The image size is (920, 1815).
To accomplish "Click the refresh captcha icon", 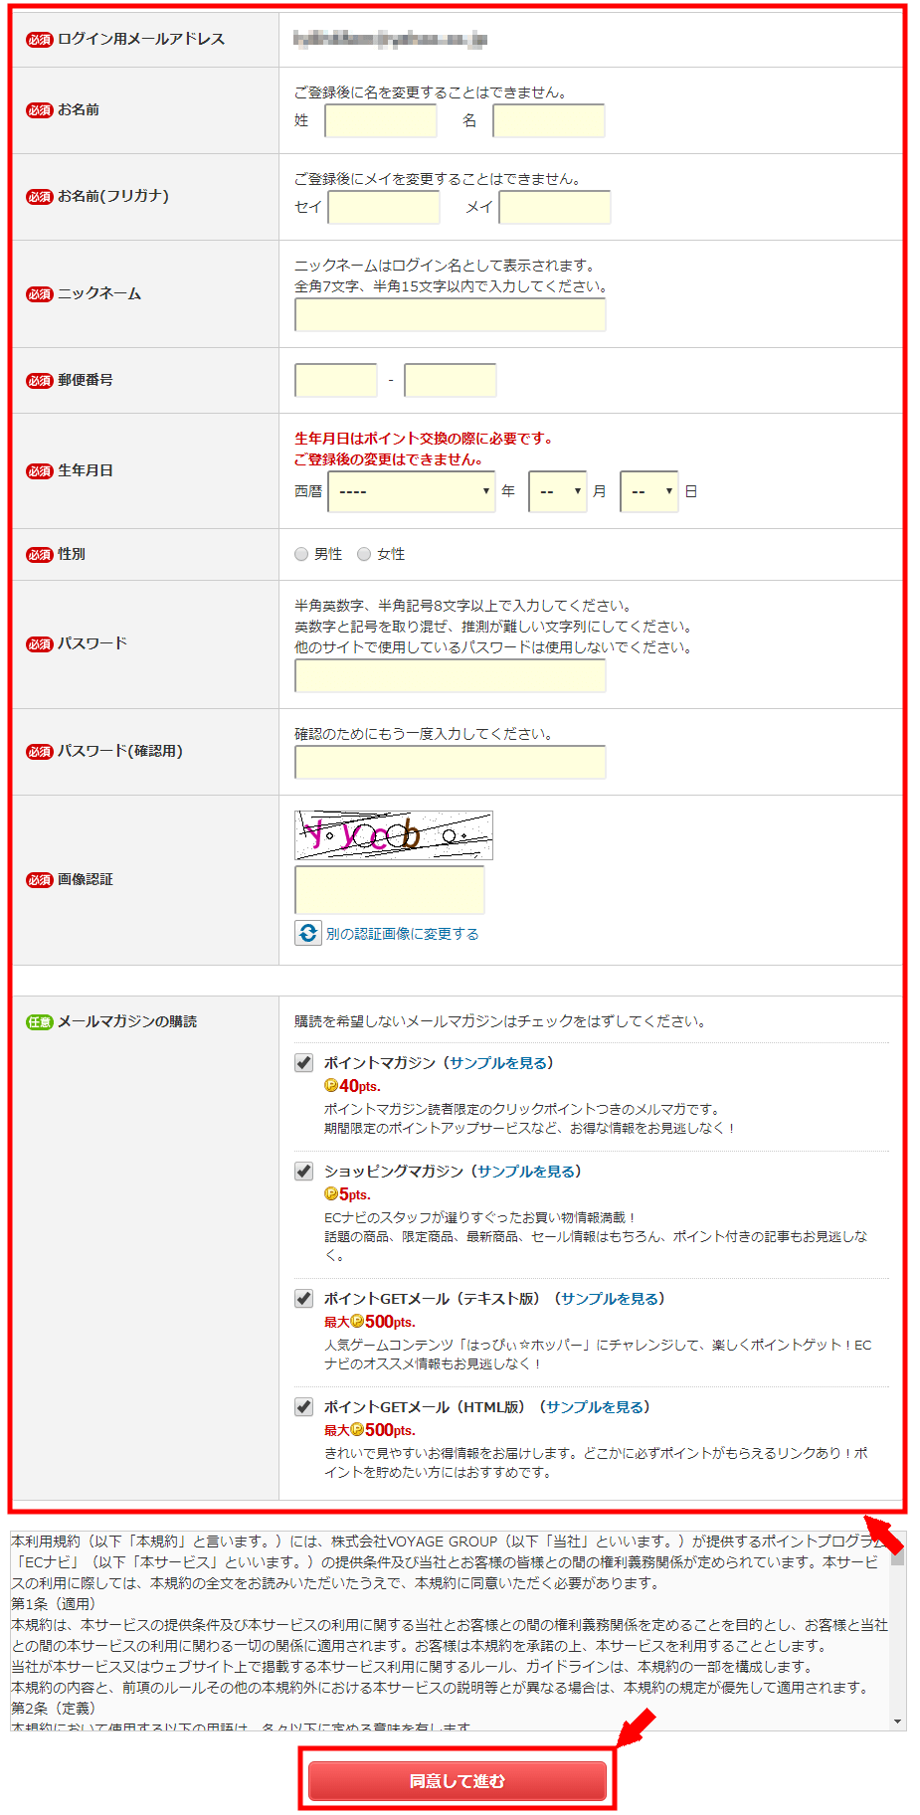I will [x=308, y=933].
